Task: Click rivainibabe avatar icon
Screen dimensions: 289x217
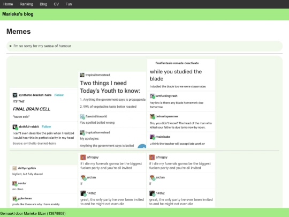Action: pyautogui.click(x=152, y=137)
